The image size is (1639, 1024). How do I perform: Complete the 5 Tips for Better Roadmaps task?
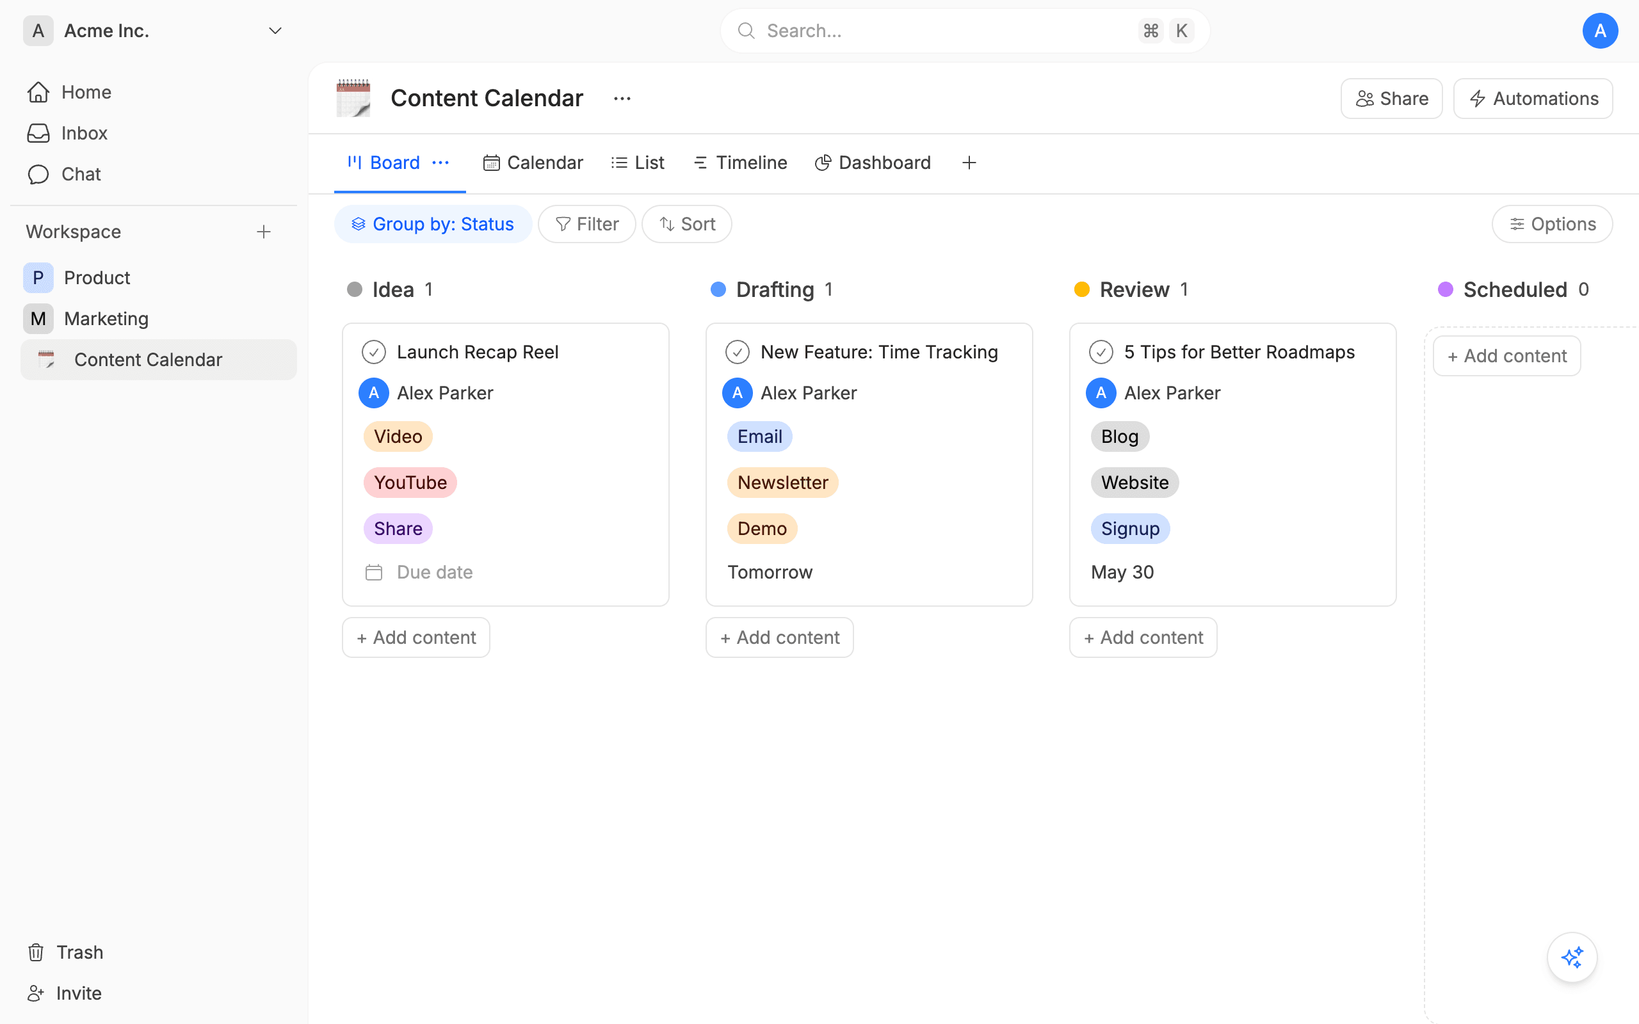(1101, 352)
